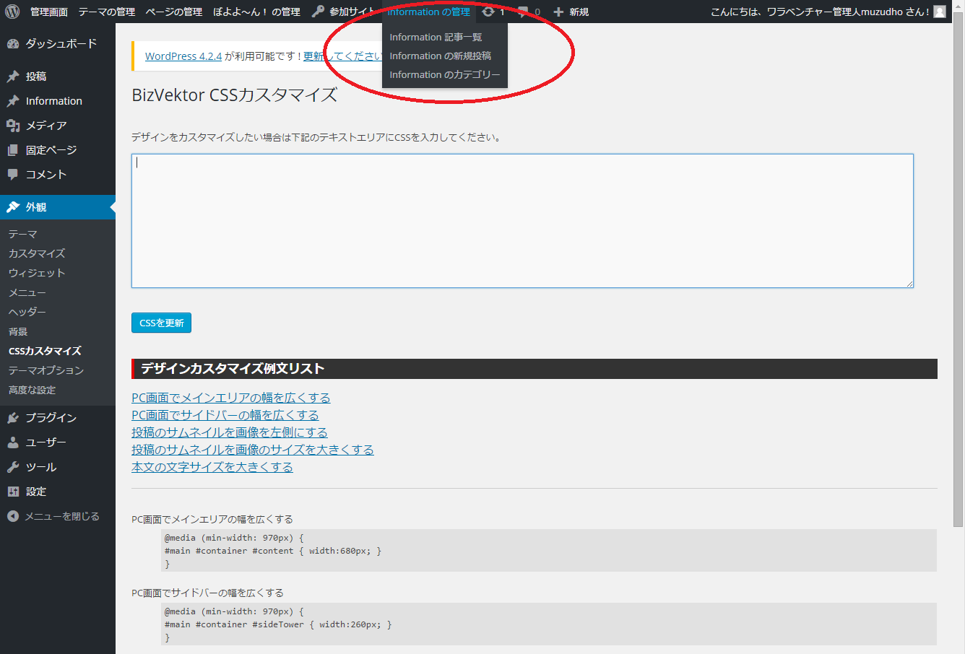Open the Information section in the sidebar
Viewport: 965px width, 654px height.
[58, 101]
